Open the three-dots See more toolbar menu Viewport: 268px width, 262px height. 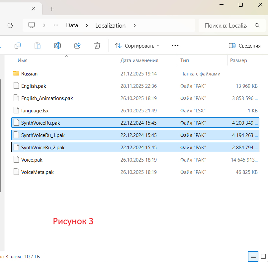[175, 46]
